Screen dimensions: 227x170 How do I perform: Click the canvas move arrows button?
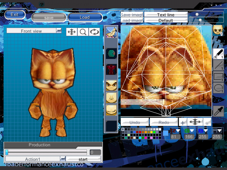point(195,122)
